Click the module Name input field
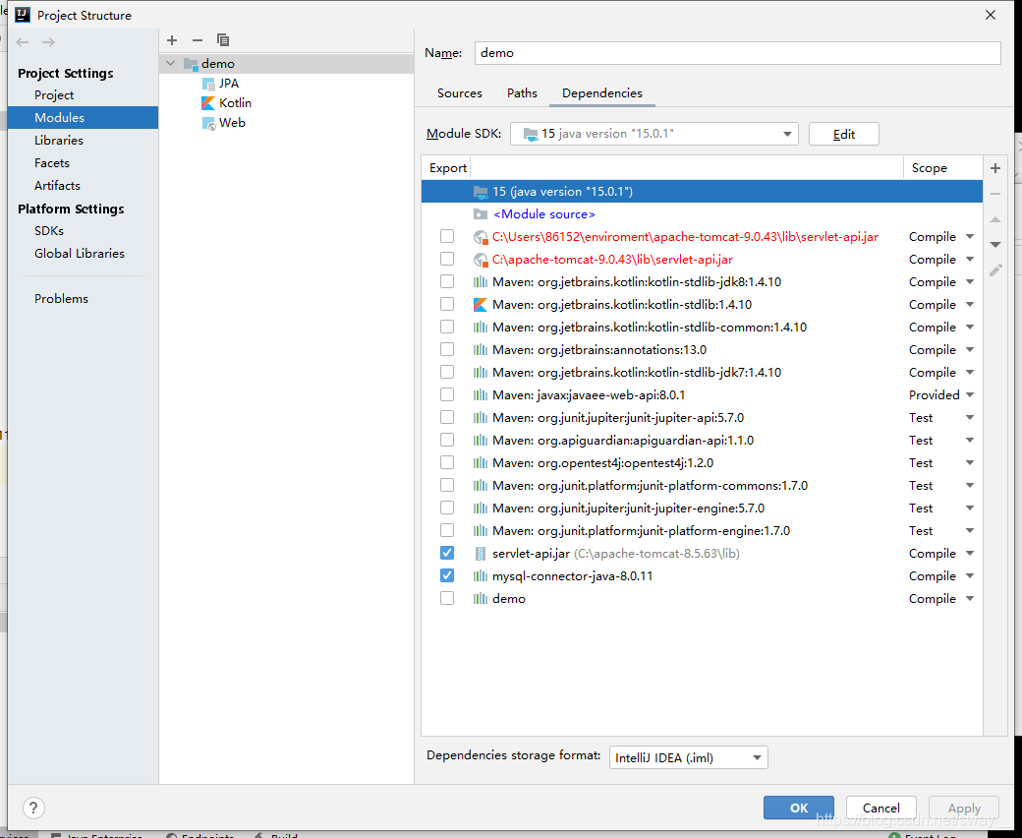The height and width of the screenshot is (838, 1022). point(738,53)
